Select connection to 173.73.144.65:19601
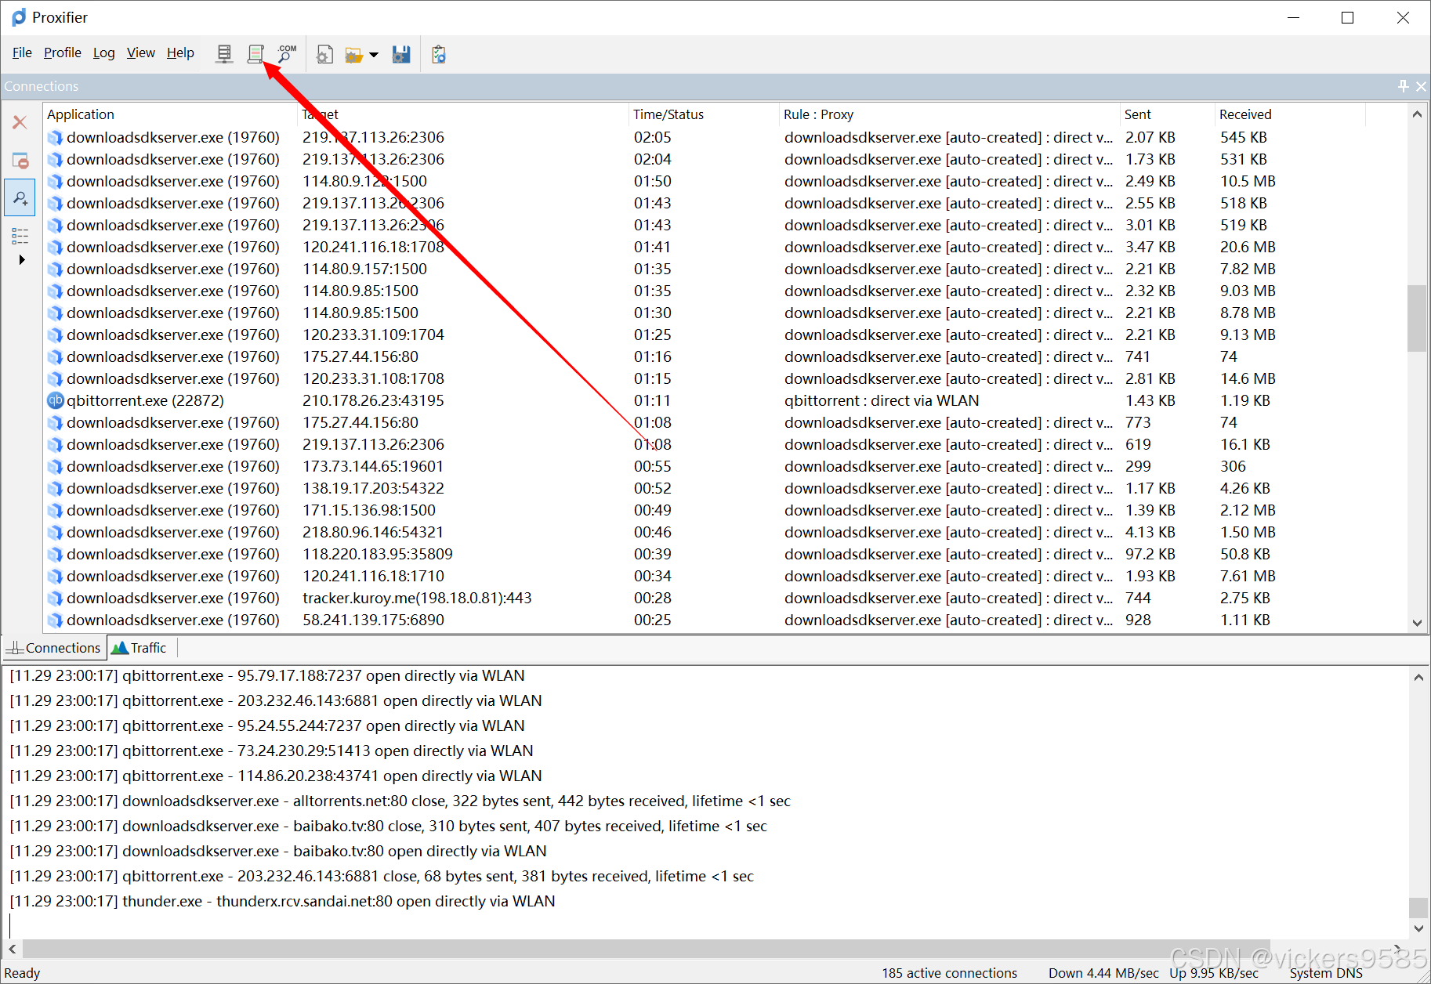 (x=725, y=466)
